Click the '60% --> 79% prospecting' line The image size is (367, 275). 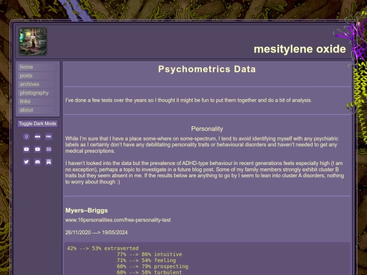(152, 266)
